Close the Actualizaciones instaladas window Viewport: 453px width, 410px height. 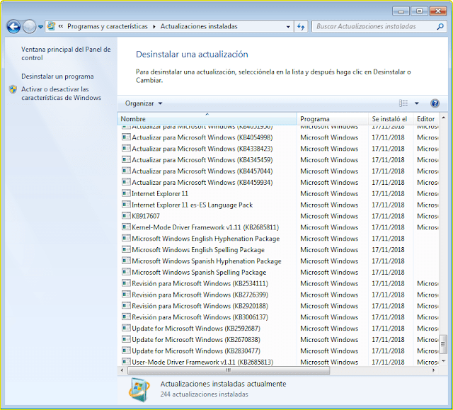coord(438,11)
